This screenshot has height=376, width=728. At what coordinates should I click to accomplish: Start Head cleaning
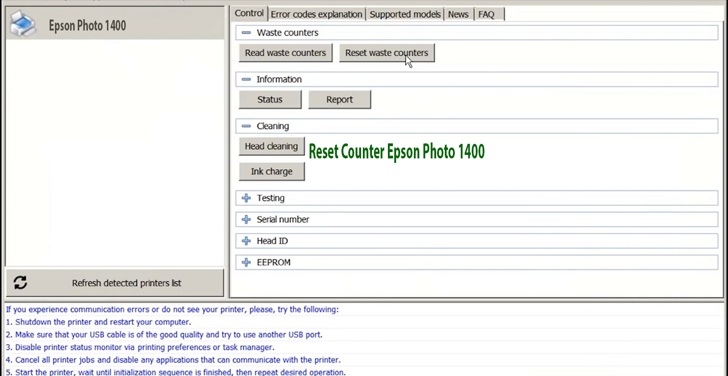[271, 146]
